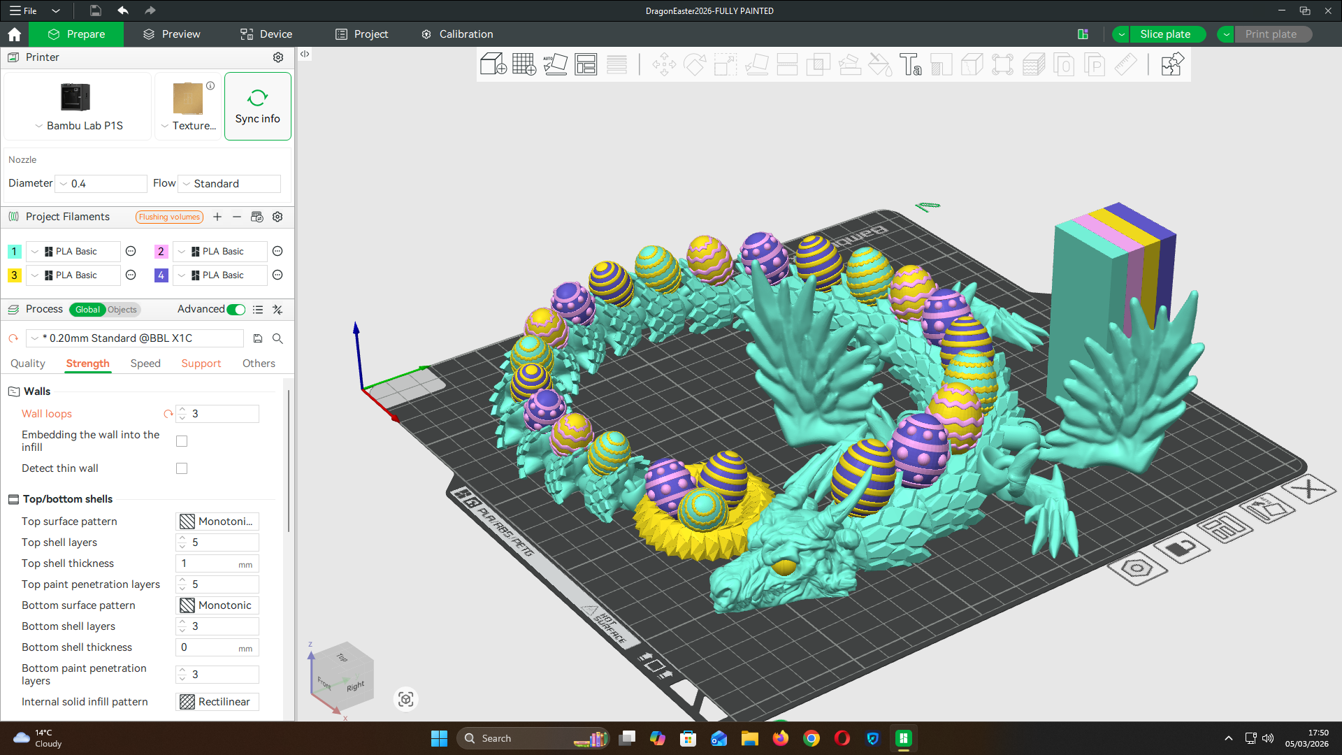This screenshot has height=755, width=1342.
Task: Open the Assembly view puzzle icon
Action: [x=1171, y=64]
